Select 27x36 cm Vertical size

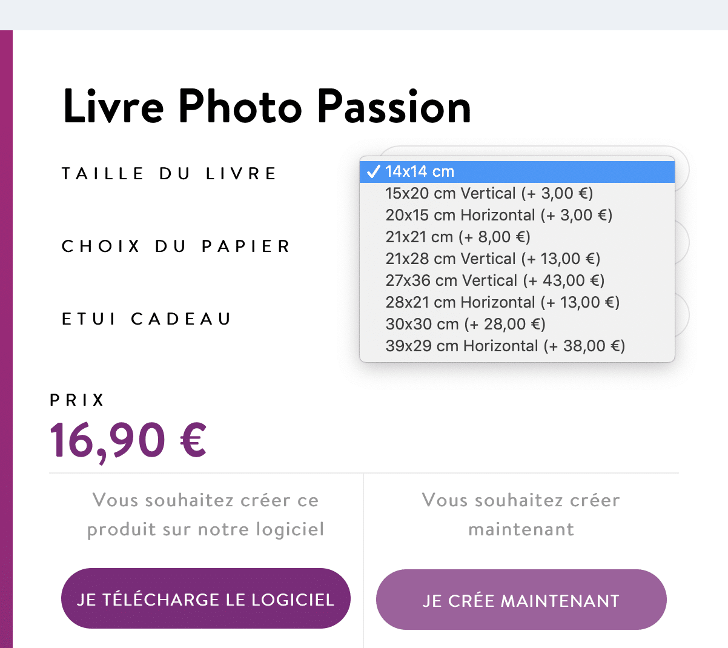pos(495,280)
